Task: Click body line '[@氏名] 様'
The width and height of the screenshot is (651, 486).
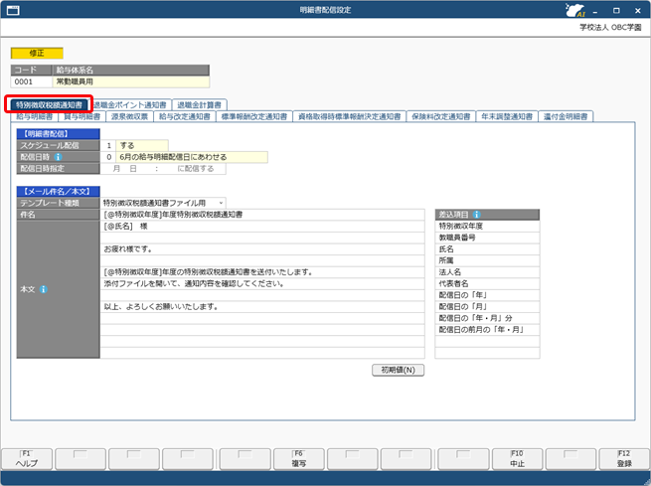Action: pos(262,227)
